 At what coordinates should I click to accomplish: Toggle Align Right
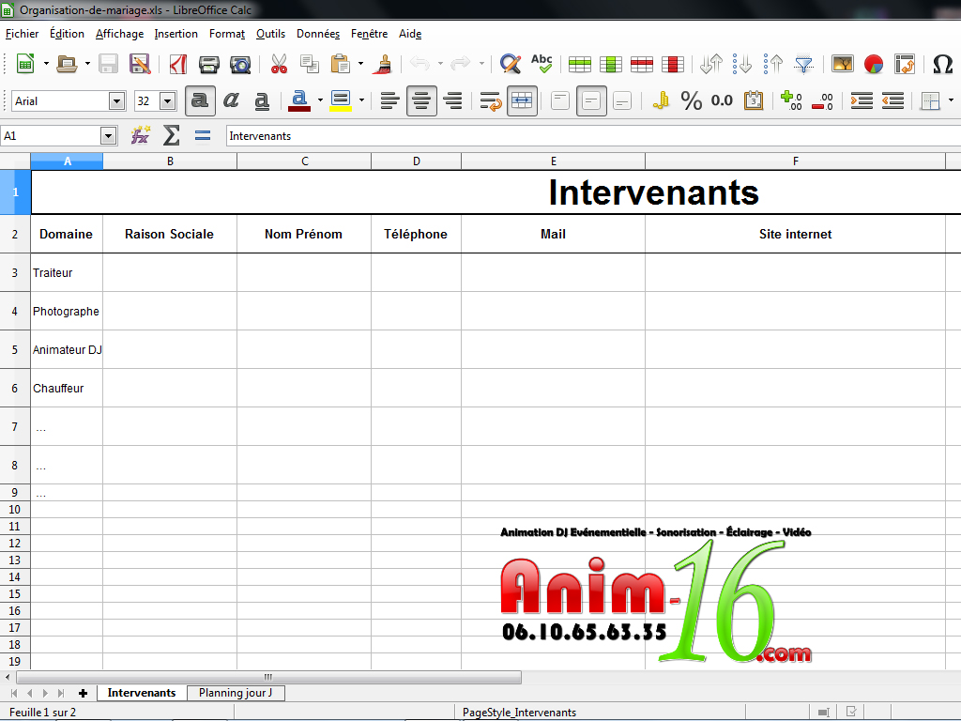453,100
